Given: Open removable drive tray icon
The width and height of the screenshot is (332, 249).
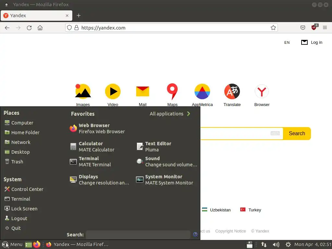Looking at the screenshot, I should (x=250, y=244).
